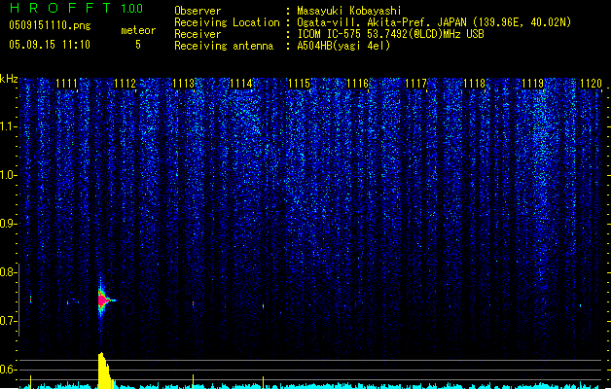This screenshot has height=389, width=612.
Task: Select the filename 0509151110.png
Action: coord(50,25)
